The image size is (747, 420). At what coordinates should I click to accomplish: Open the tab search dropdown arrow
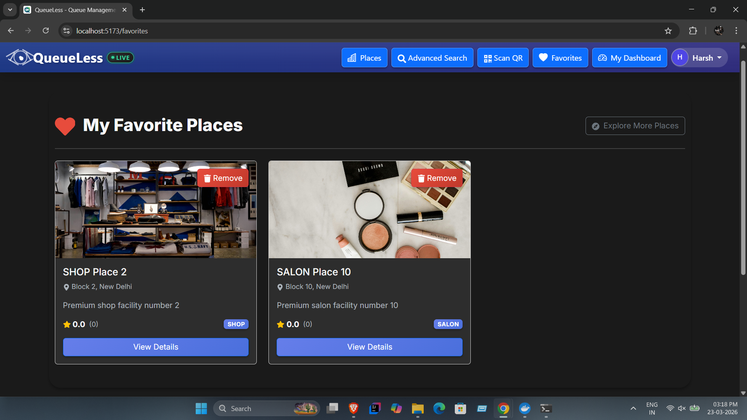coord(10,10)
